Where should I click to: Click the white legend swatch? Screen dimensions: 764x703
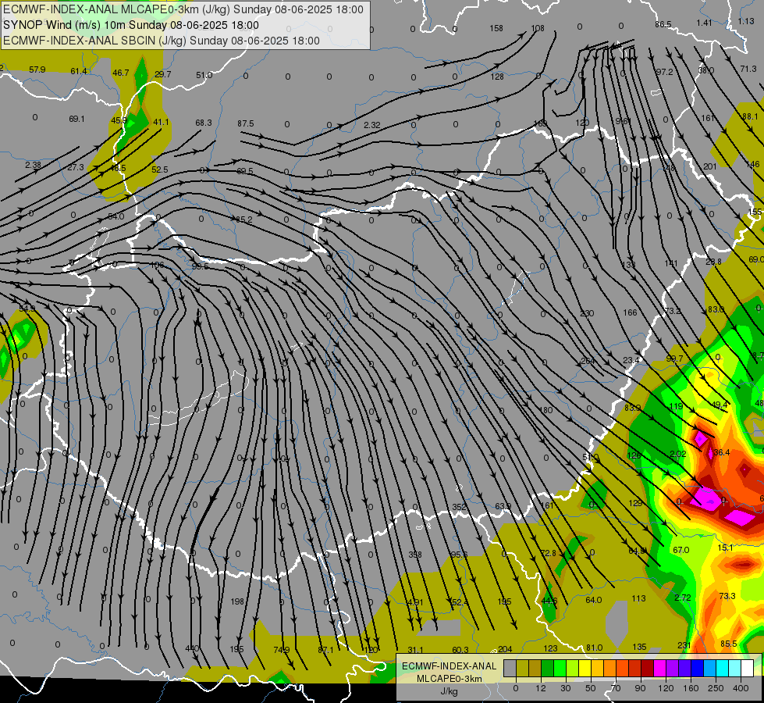(748, 669)
